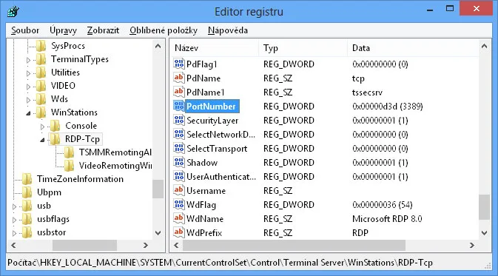Click the Username string value icon
The width and height of the screenshot is (498, 276).
(179, 190)
